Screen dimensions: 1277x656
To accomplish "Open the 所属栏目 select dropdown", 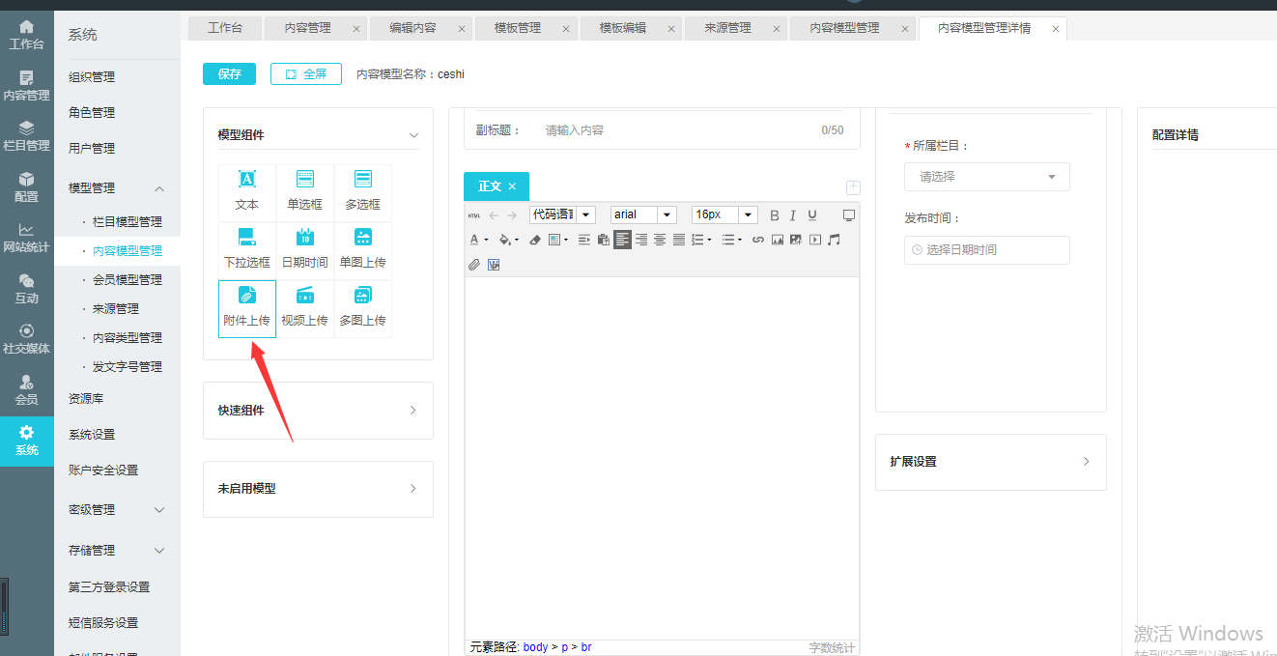I will [x=986, y=177].
